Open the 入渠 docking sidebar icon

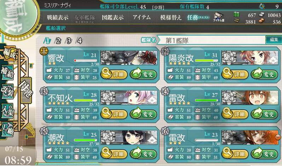pyautogui.click(x=7, y=110)
